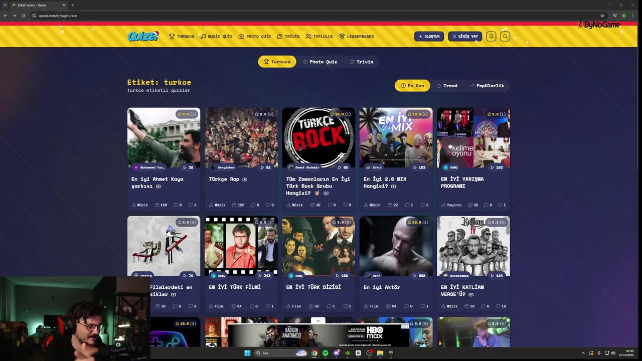The height and width of the screenshot is (361, 642).
Task: Click the 'Türkçe Rap' quiz title
Action: pos(224,179)
